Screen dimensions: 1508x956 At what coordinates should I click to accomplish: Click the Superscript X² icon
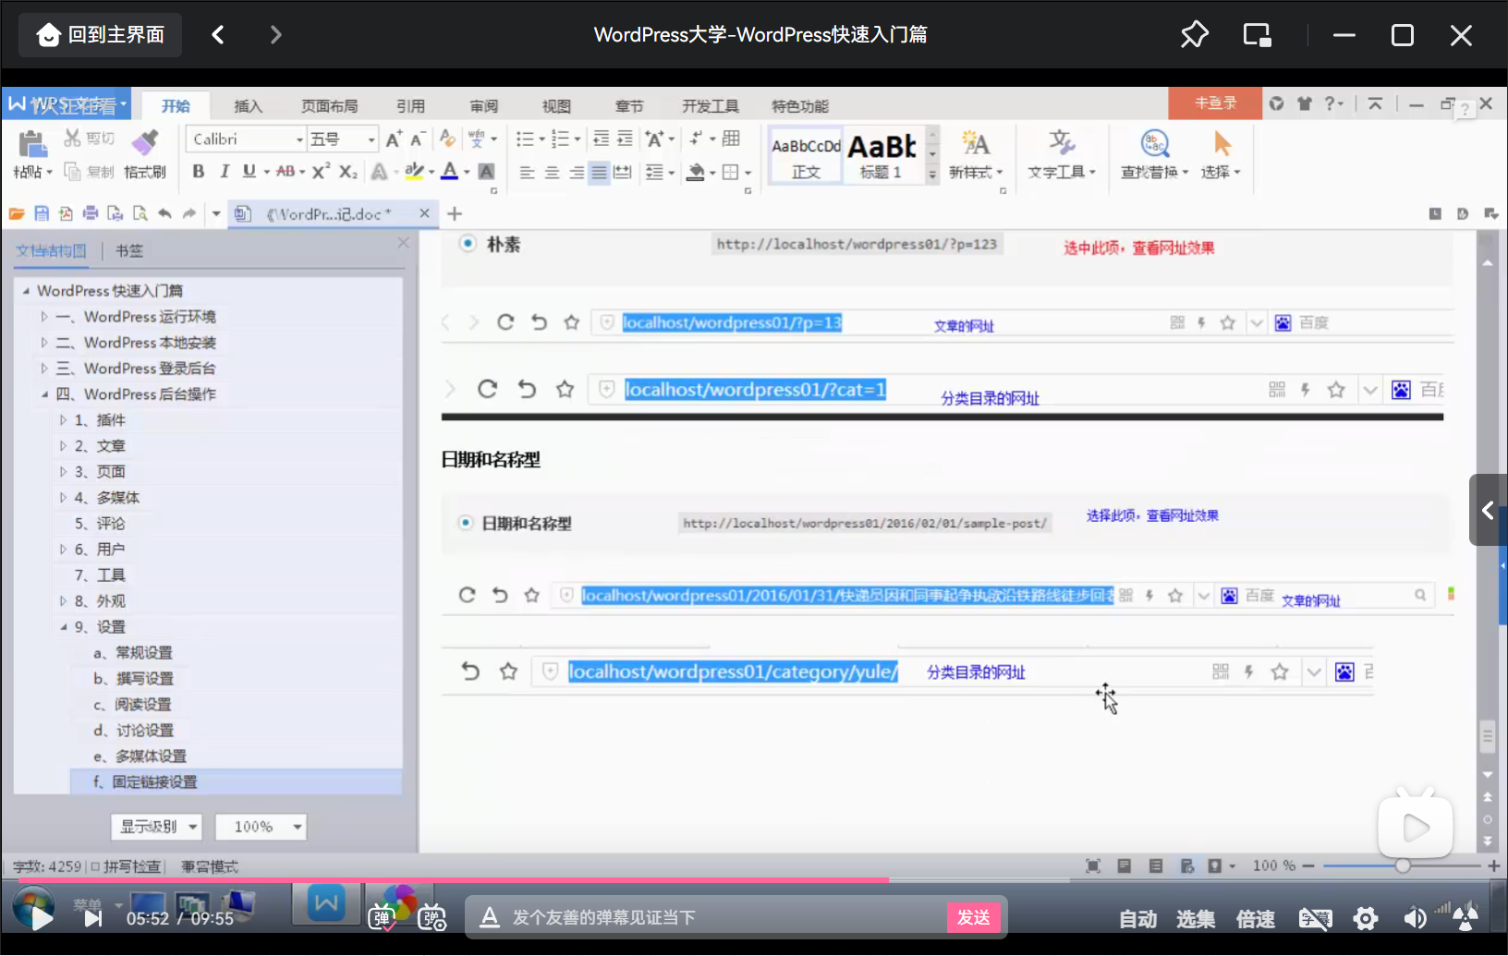coord(321,171)
